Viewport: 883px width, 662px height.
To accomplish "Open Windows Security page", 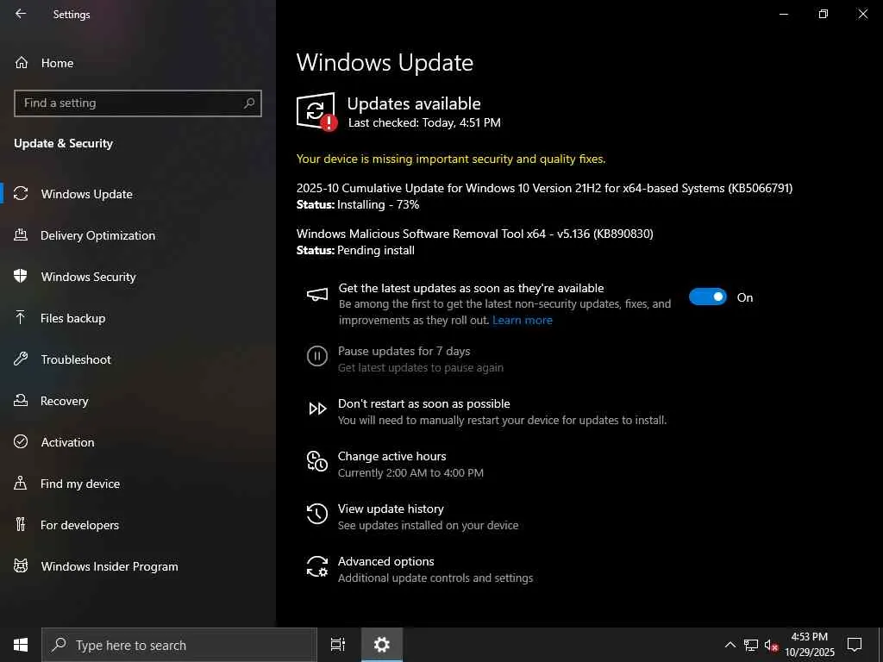I will point(138,277).
